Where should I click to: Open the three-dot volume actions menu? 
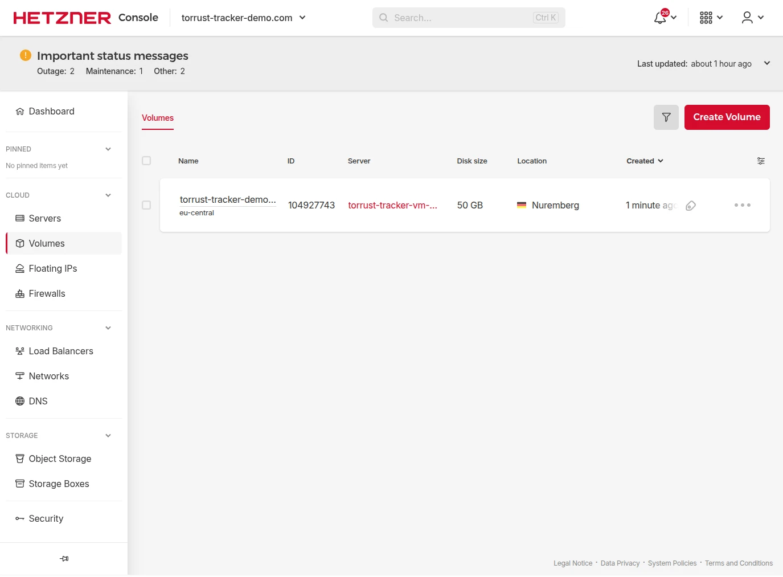tap(742, 205)
